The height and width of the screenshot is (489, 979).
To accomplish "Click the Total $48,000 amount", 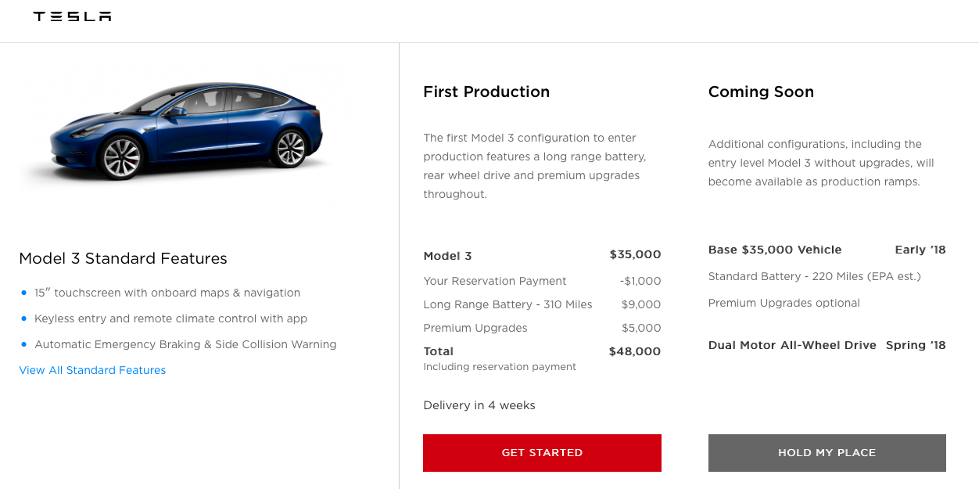I will coord(635,351).
